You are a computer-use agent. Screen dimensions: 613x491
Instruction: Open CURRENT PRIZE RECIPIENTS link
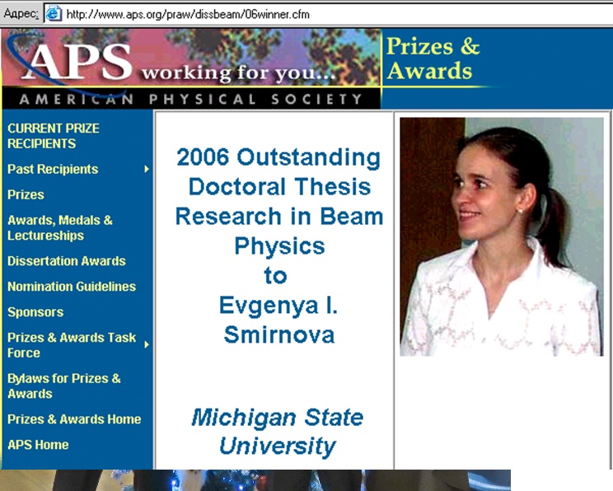[54, 136]
